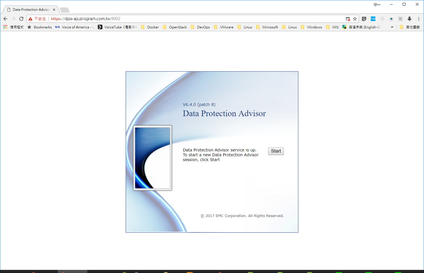Screen dimensions: 424x273
Task: Open the Chrome apps grid icon
Action: coord(5,27)
